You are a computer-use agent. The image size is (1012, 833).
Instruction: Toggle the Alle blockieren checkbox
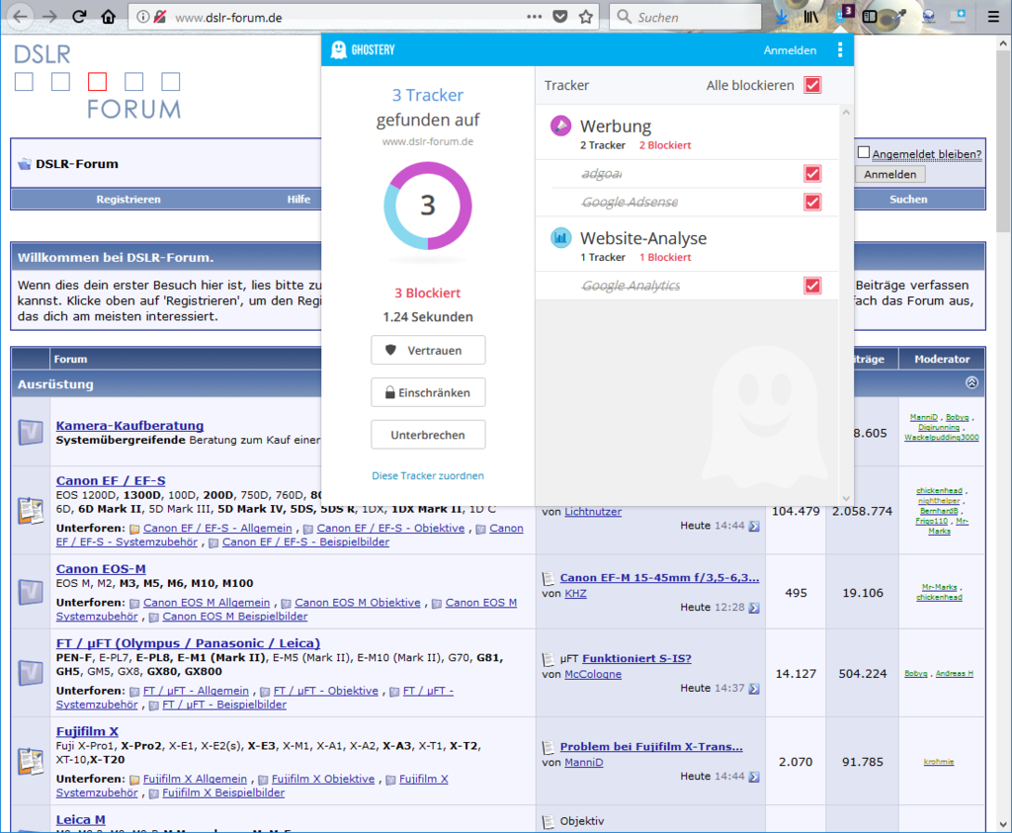pos(812,85)
